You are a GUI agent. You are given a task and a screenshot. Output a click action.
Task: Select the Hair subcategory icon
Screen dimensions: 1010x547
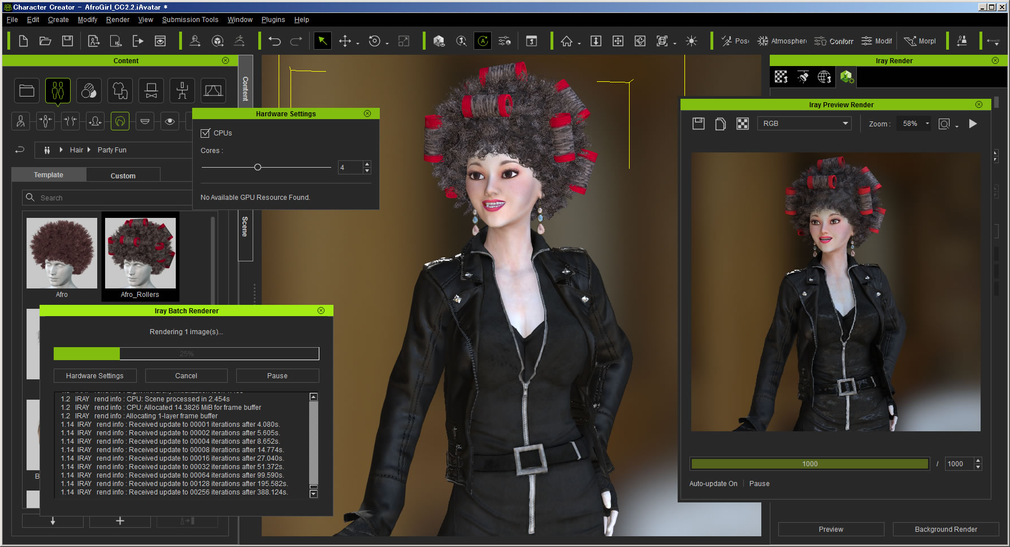tap(120, 121)
